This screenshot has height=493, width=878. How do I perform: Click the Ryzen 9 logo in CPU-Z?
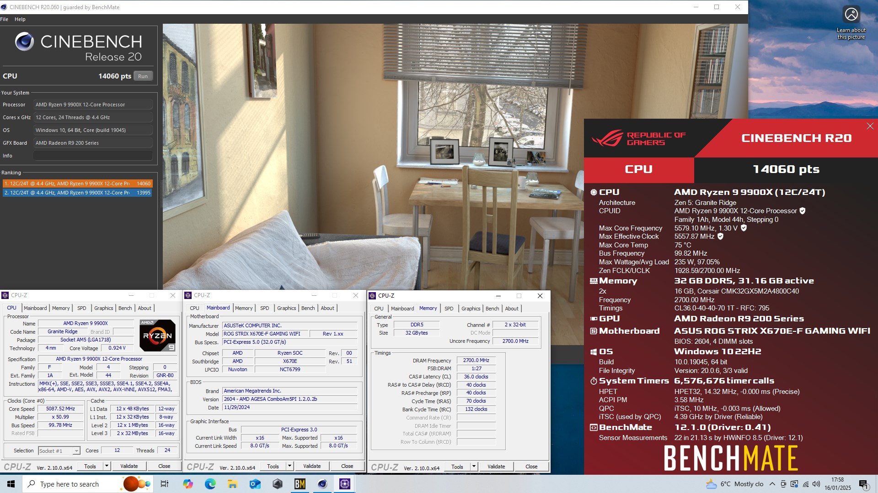coord(157,336)
